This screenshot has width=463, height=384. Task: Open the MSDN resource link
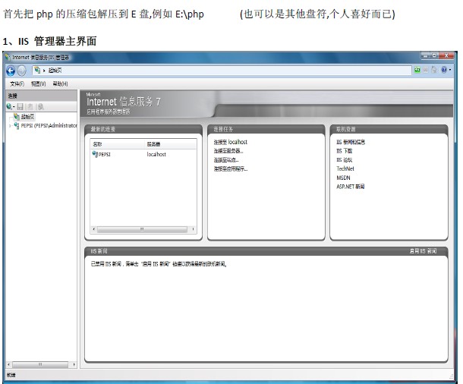click(343, 178)
